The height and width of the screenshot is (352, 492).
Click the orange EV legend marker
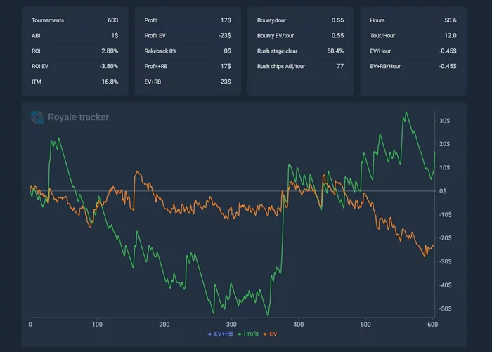(x=266, y=334)
